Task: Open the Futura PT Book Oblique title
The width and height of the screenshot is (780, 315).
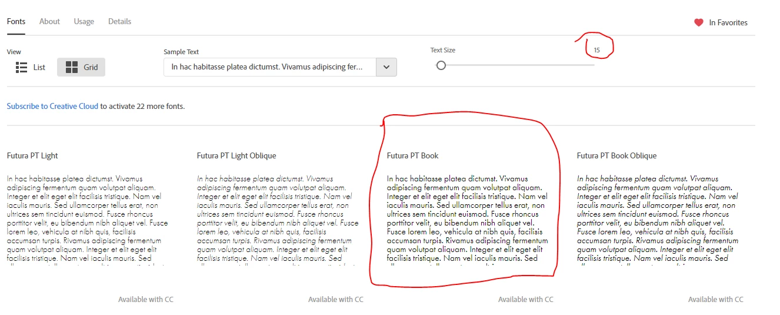Action: coord(616,155)
